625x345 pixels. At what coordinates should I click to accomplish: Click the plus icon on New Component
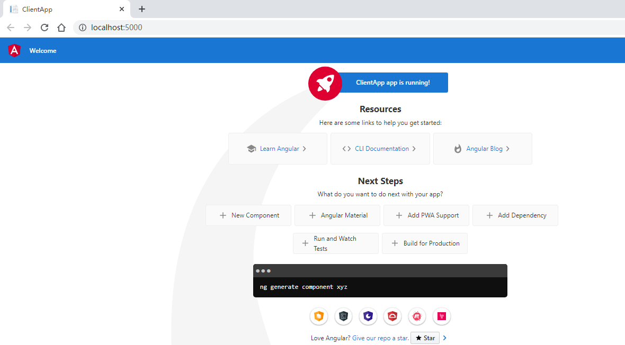[223, 215]
